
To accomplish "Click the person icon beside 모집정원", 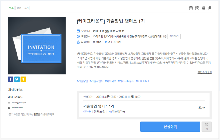I will click(x=78, y=42).
